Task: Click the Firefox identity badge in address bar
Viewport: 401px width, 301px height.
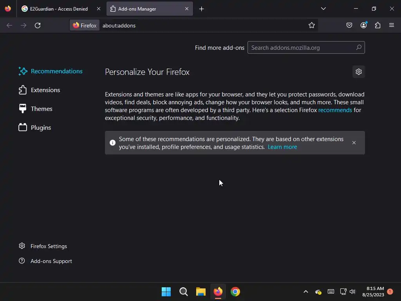Action: [x=85, y=25]
